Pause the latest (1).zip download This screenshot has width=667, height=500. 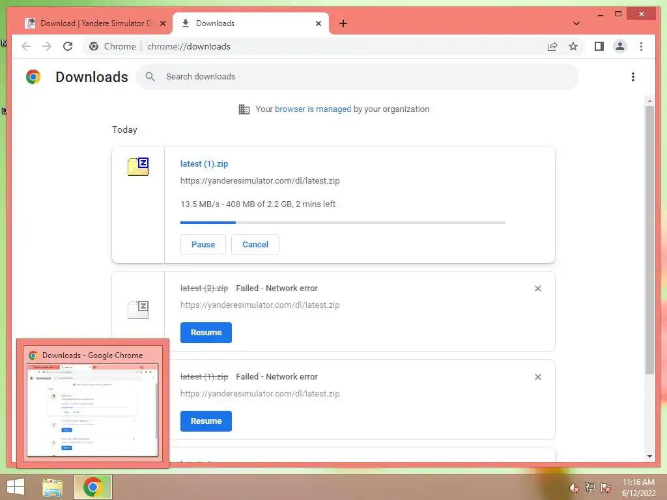[x=203, y=245]
